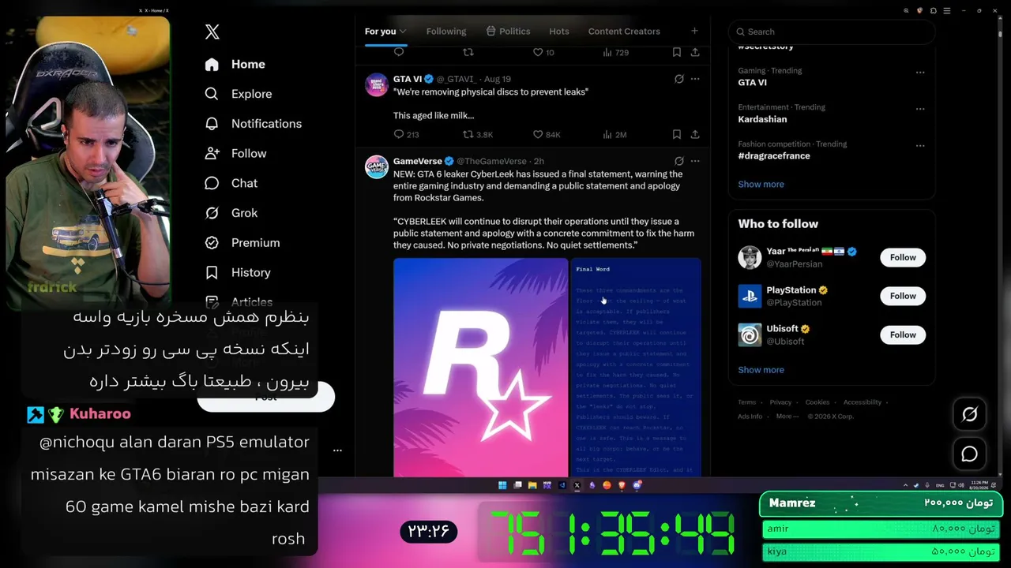Screen dimensions: 1011x568
Task: Open the browser extensions puzzle icon
Action: tap(934, 11)
